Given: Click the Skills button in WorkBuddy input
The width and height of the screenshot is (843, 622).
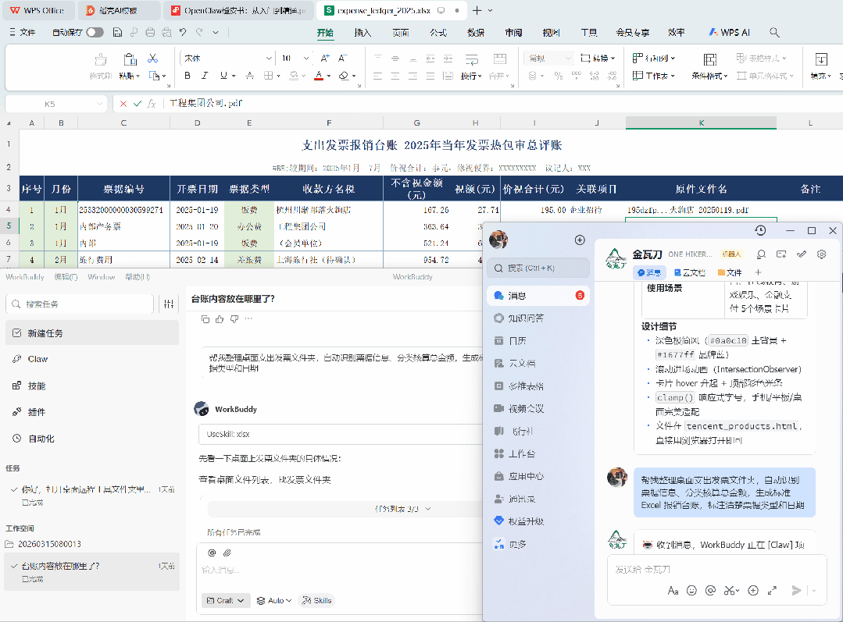Looking at the screenshot, I should coord(316,600).
